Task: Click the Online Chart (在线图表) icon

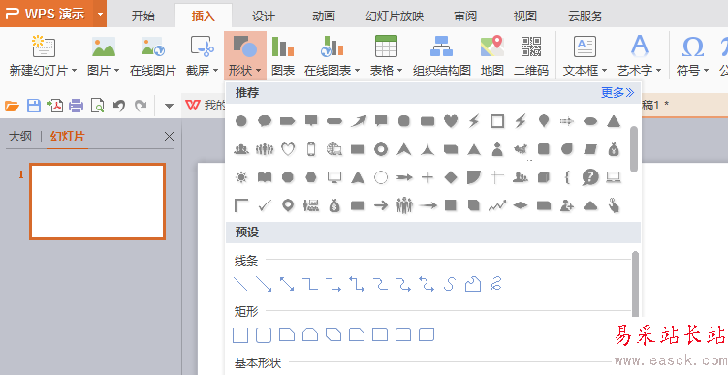Action: [332, 47]
